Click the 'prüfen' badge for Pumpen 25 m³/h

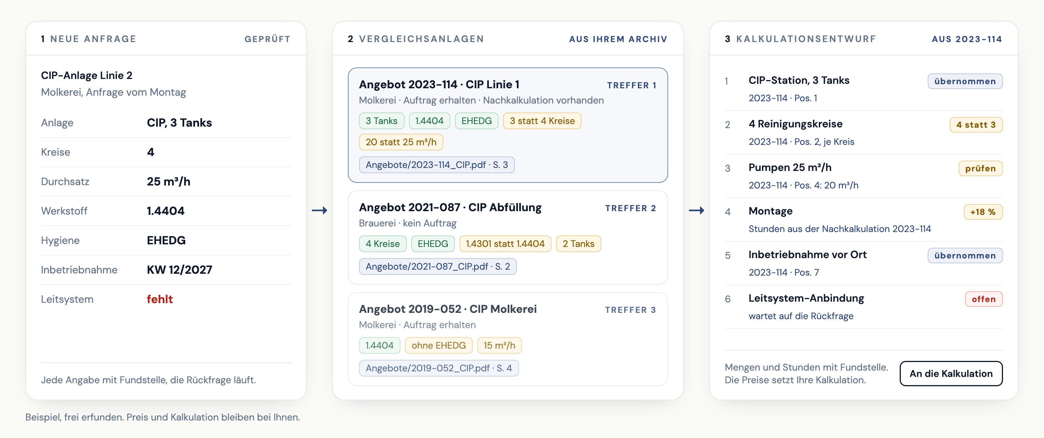980,168
